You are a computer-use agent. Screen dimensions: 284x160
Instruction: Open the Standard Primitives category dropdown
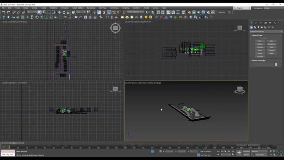coord(266,32)
